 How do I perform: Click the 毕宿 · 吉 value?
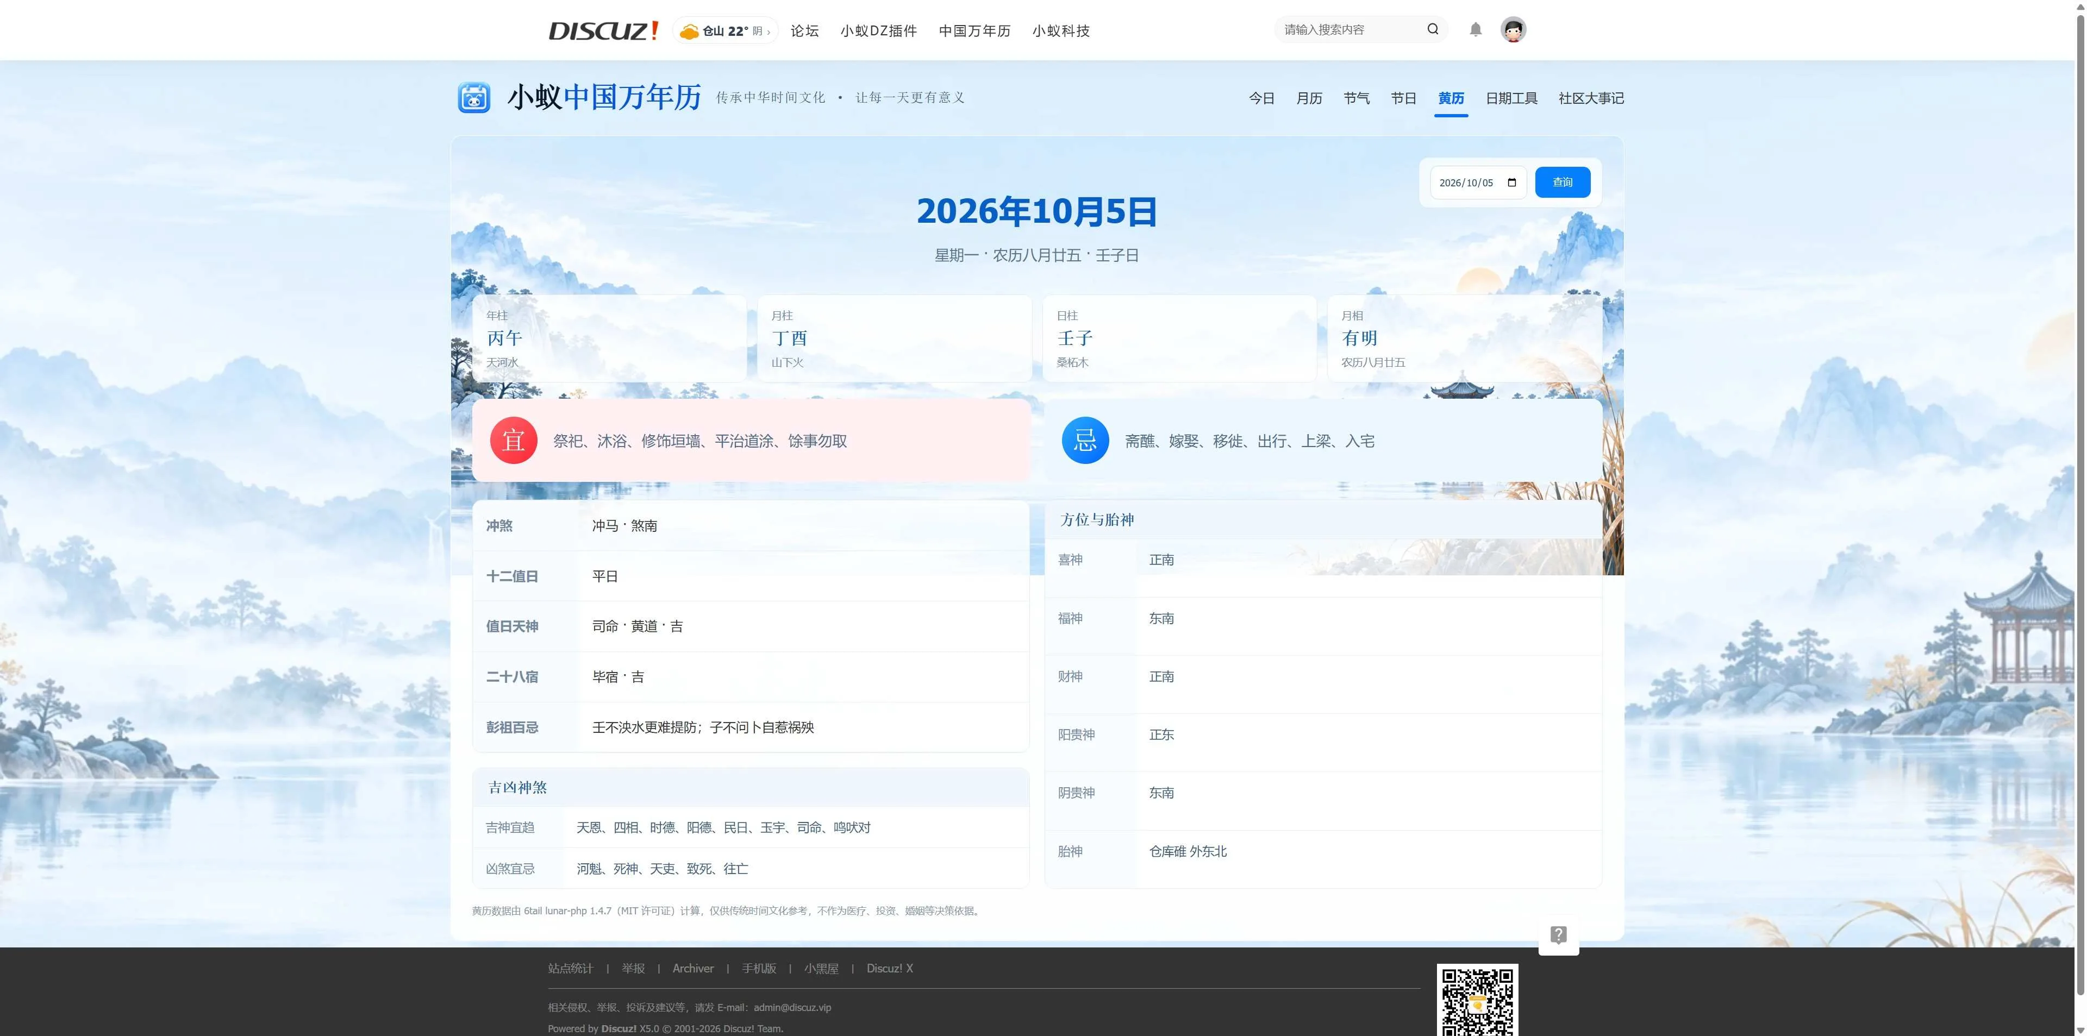pos(618,676)
